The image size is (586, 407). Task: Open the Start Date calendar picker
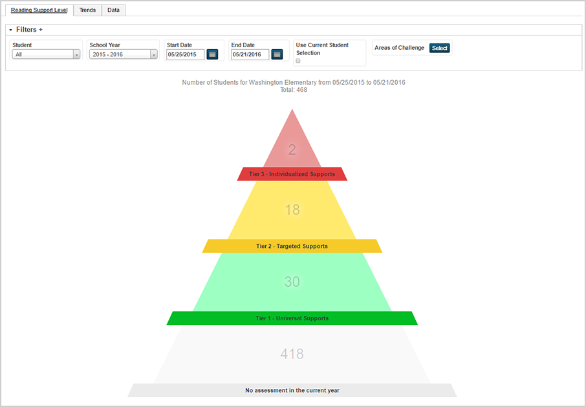tap(212, 54)
